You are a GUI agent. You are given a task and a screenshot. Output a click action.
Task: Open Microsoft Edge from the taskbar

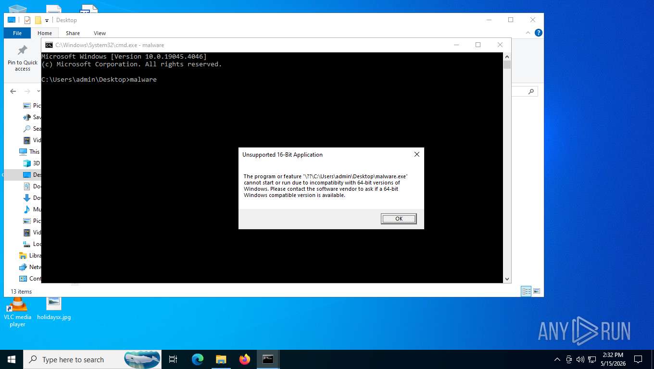197,359
